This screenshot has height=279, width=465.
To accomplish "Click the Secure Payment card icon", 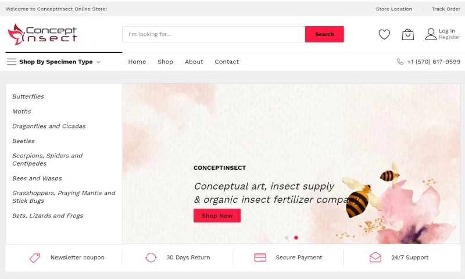I will coord(260,257).
